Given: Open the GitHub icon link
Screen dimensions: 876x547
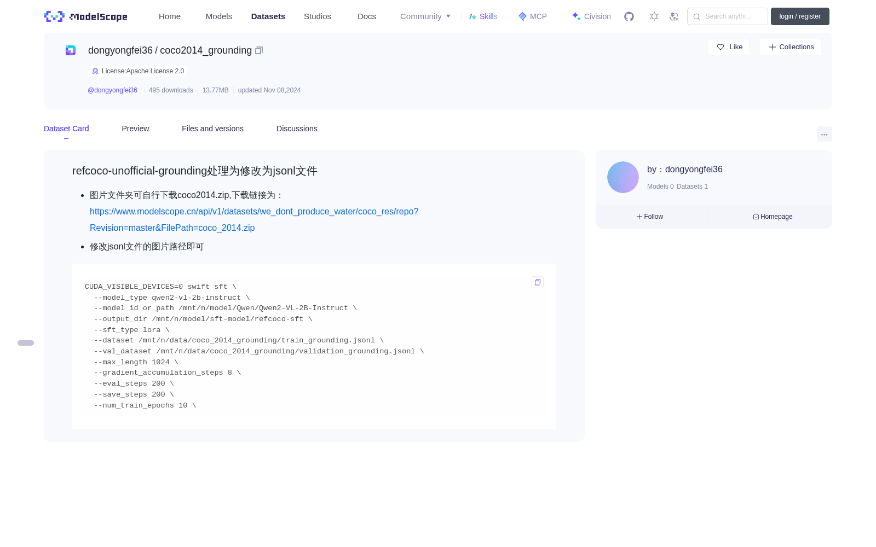Looking at the screenshot, I should (629, 16).
